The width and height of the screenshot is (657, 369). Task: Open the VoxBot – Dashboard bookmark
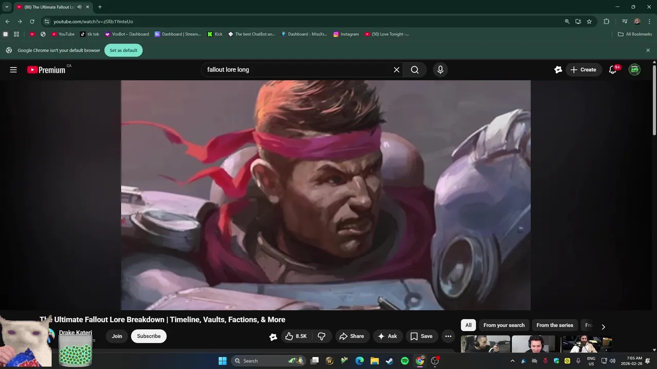tap(127, 34)
